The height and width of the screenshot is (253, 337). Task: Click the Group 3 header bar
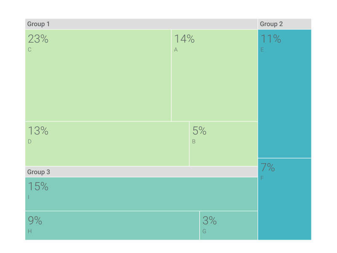point(142,172)
